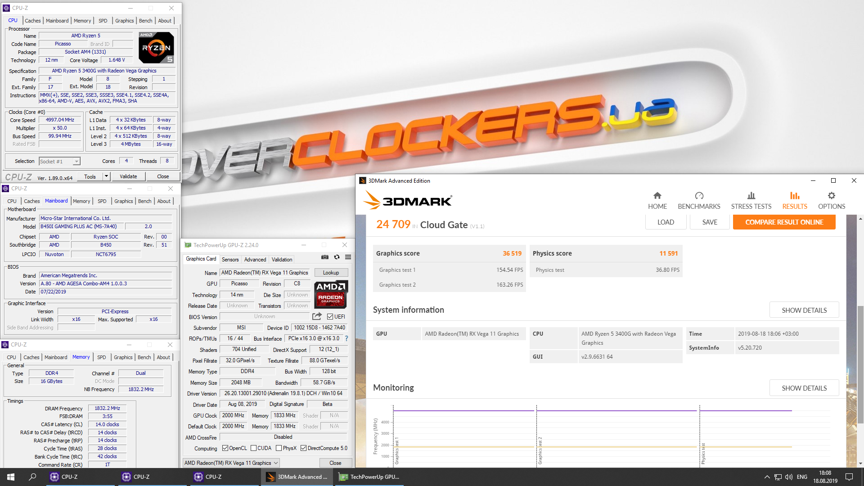Open 3DMark RESULTS section
The image size is (864, 486).
coord(795,201)
